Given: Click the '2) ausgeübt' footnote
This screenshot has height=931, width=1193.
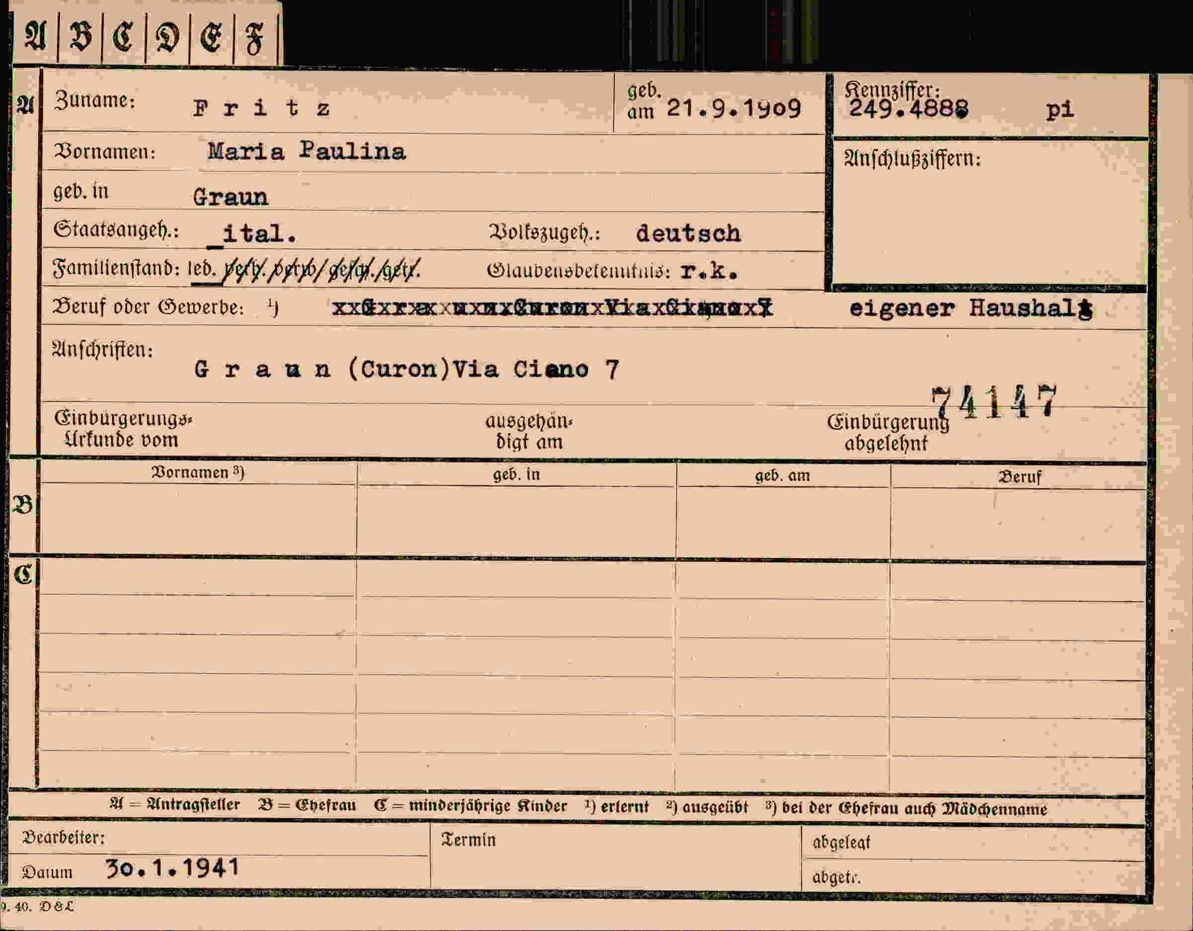Looking at the screenshot, I should (x=707, y=807).
